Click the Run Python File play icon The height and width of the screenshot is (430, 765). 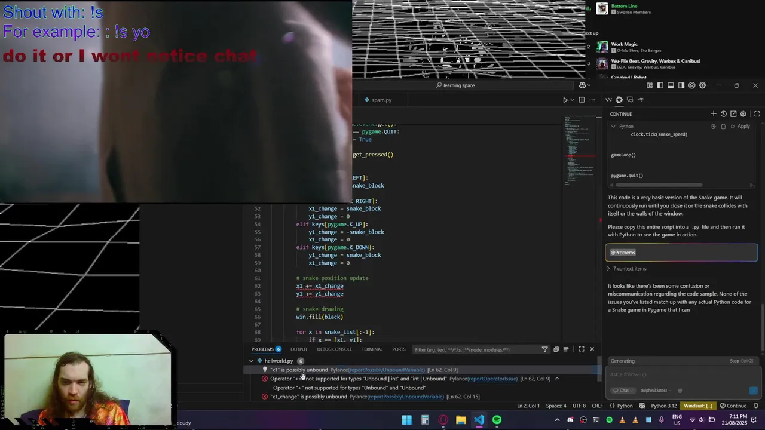click(x=565, y=100)
